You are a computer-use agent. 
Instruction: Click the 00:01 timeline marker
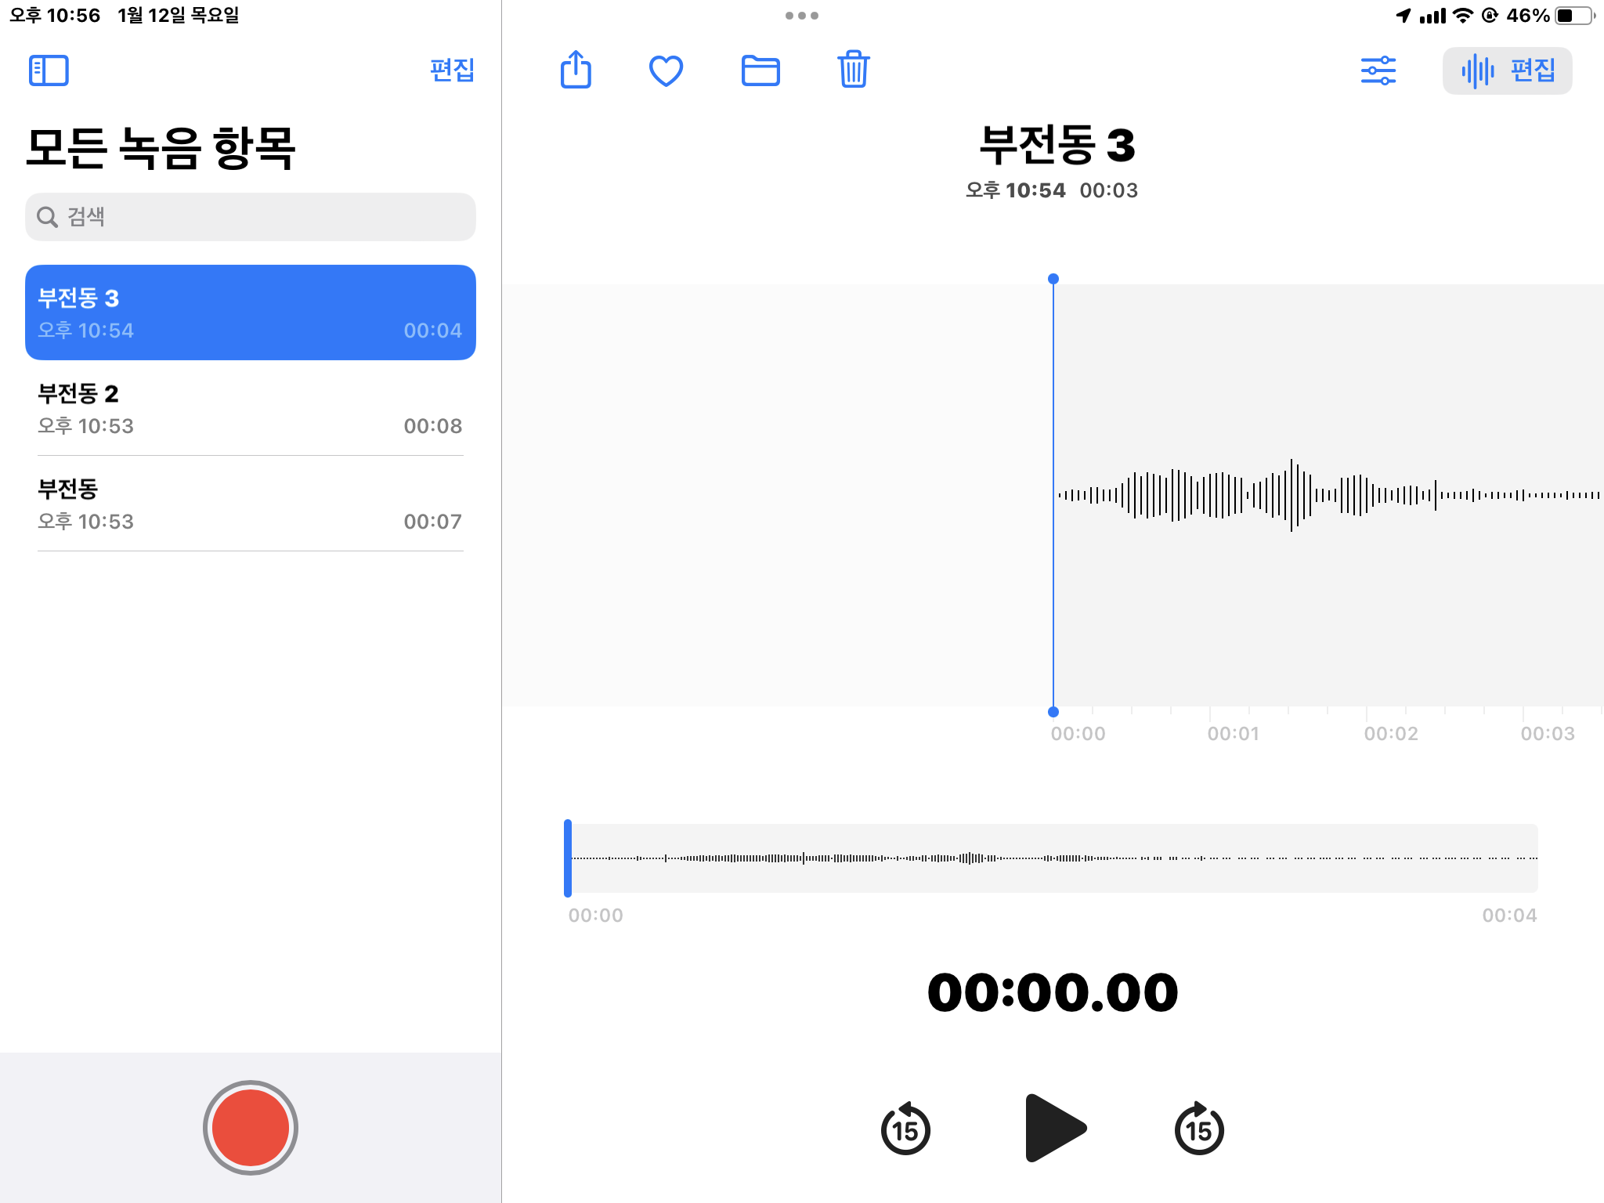click(x=1234, y=734)
